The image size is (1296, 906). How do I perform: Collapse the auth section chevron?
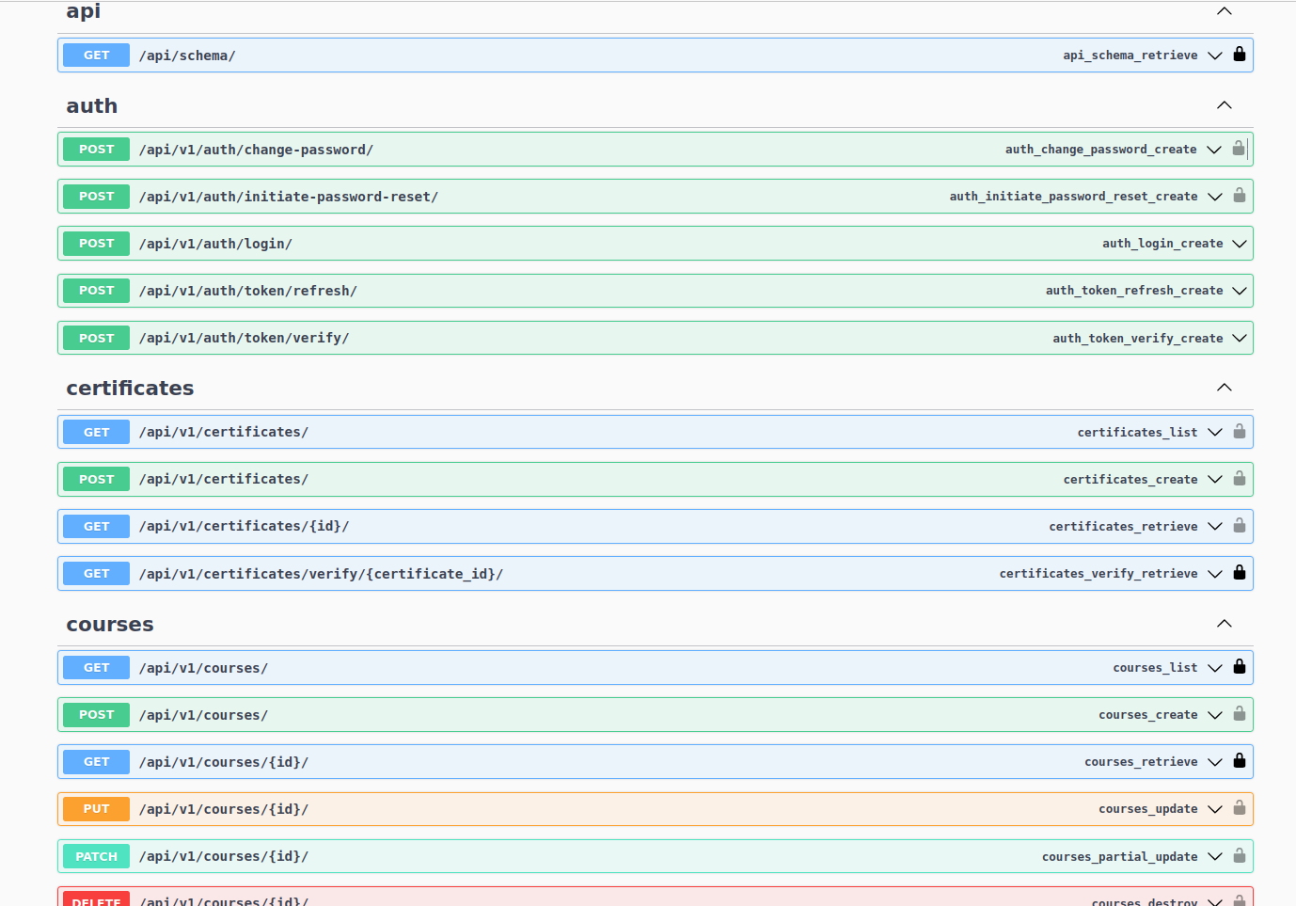tap(1224, 105)
